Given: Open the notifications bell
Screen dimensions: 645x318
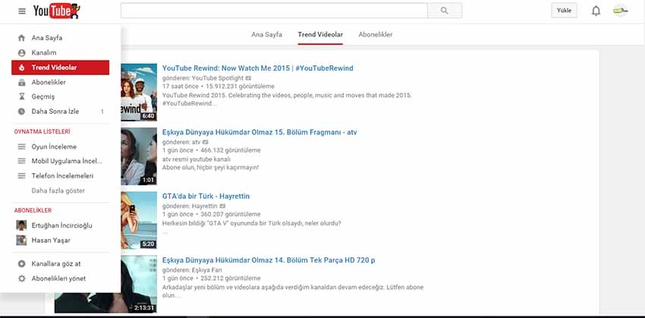Looking at the screenshot, I should [596, 11].
